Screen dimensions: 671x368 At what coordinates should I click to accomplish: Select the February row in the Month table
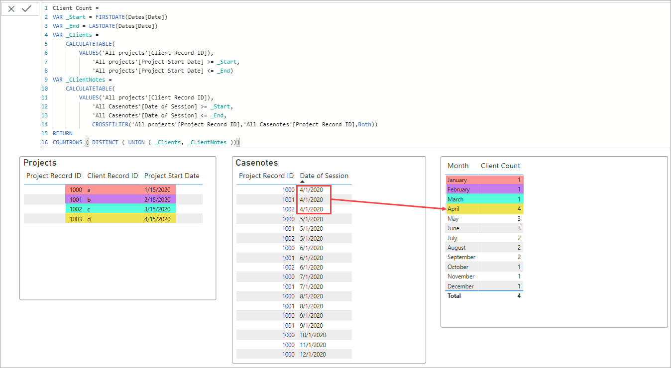[484, 189]
